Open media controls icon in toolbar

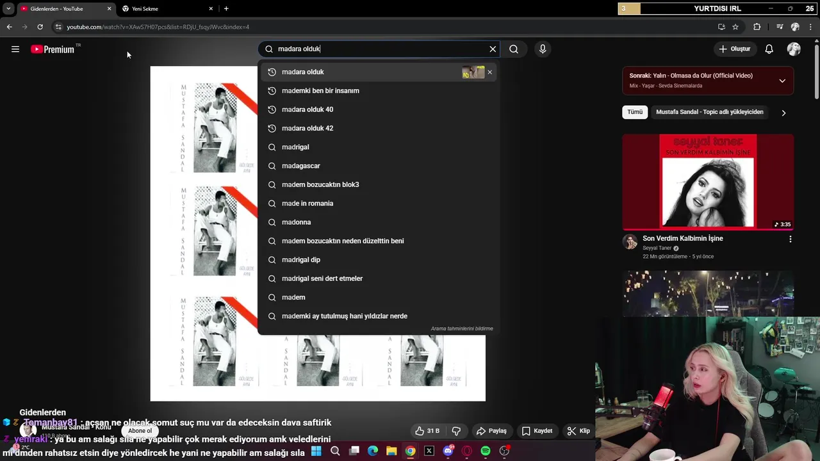point(780,27)
